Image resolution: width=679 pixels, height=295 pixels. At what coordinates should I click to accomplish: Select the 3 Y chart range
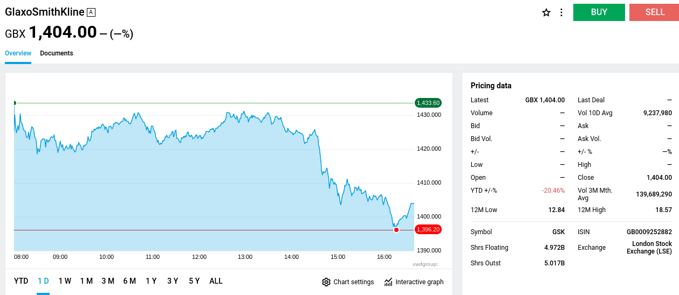click(x=173, y=281)
